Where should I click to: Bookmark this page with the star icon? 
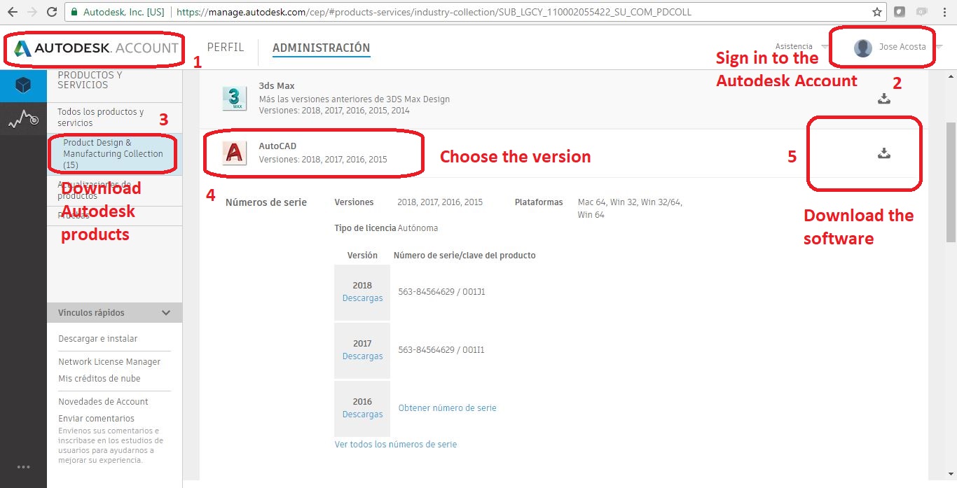tap(877, 12)
